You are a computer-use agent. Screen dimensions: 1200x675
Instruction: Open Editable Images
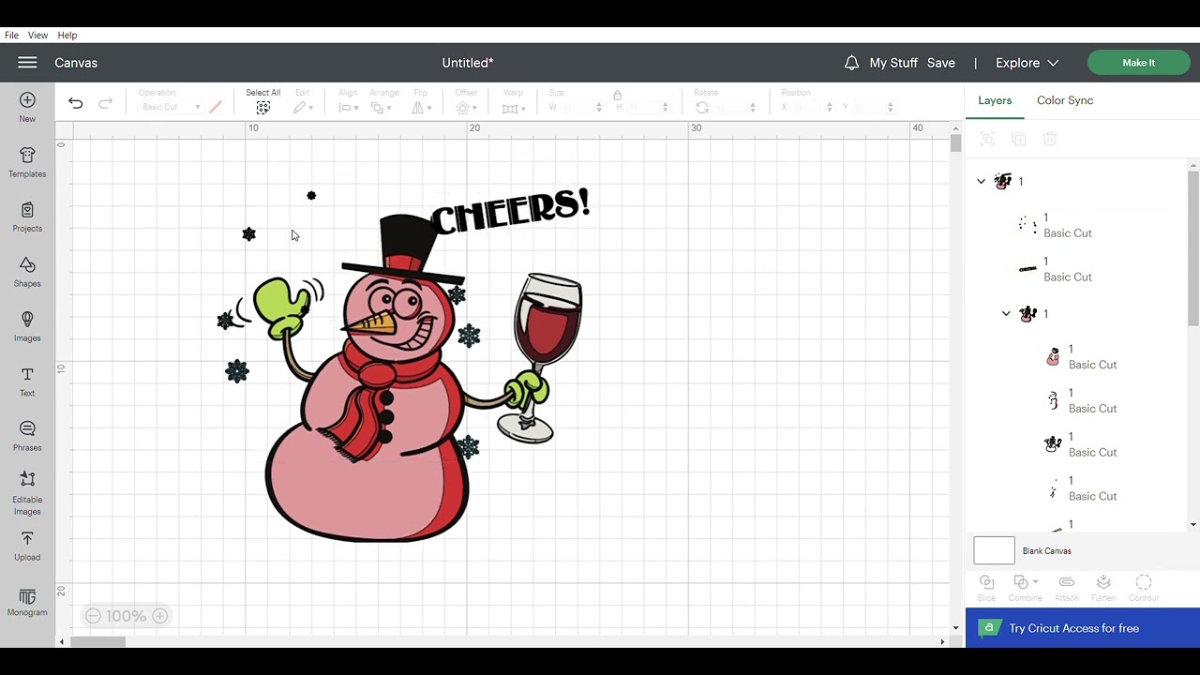tap(27, 494)
